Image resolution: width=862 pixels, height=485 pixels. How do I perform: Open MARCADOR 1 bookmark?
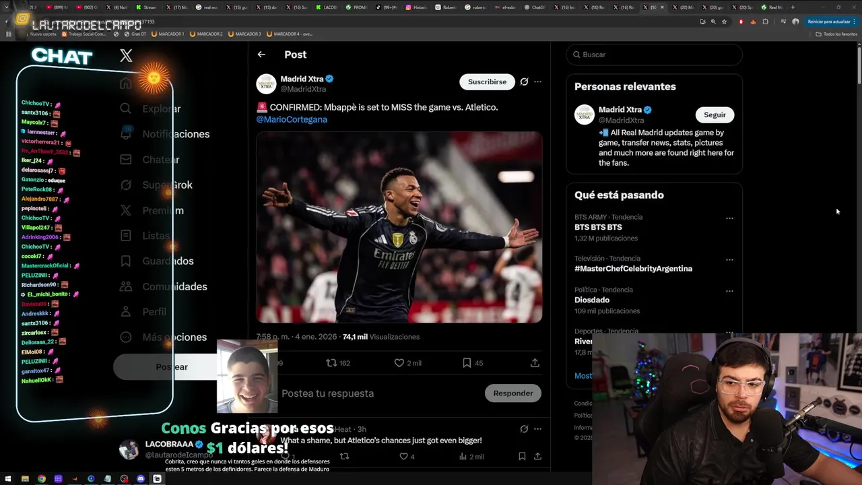click(168, 34)
